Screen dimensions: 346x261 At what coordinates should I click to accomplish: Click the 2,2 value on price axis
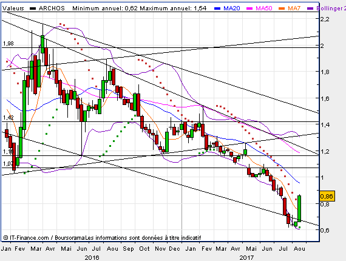coord(325,19)
